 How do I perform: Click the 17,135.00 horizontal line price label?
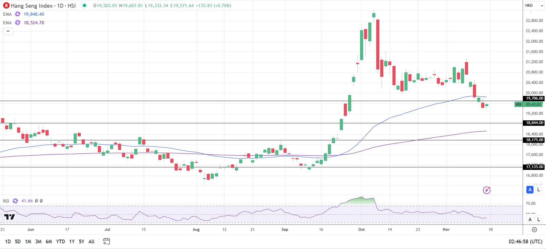point(534,167)
